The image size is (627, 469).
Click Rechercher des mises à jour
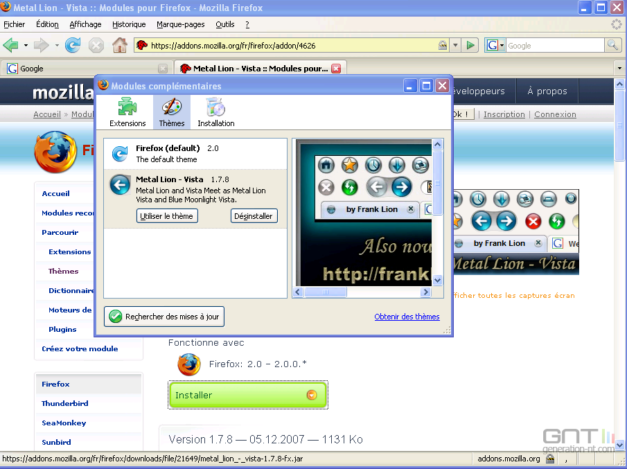click(x=164, y=317)
